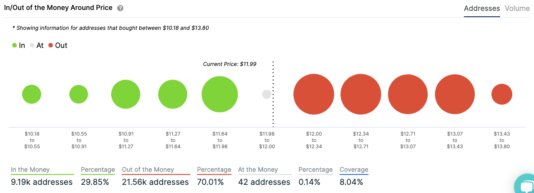Click the Out of the Money addresses stat
The height and width of the screenshot is (193, 534).
(x=155, y=182)
